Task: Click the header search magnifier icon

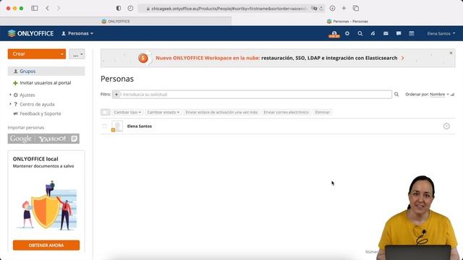Action: [x=360, y=33]
